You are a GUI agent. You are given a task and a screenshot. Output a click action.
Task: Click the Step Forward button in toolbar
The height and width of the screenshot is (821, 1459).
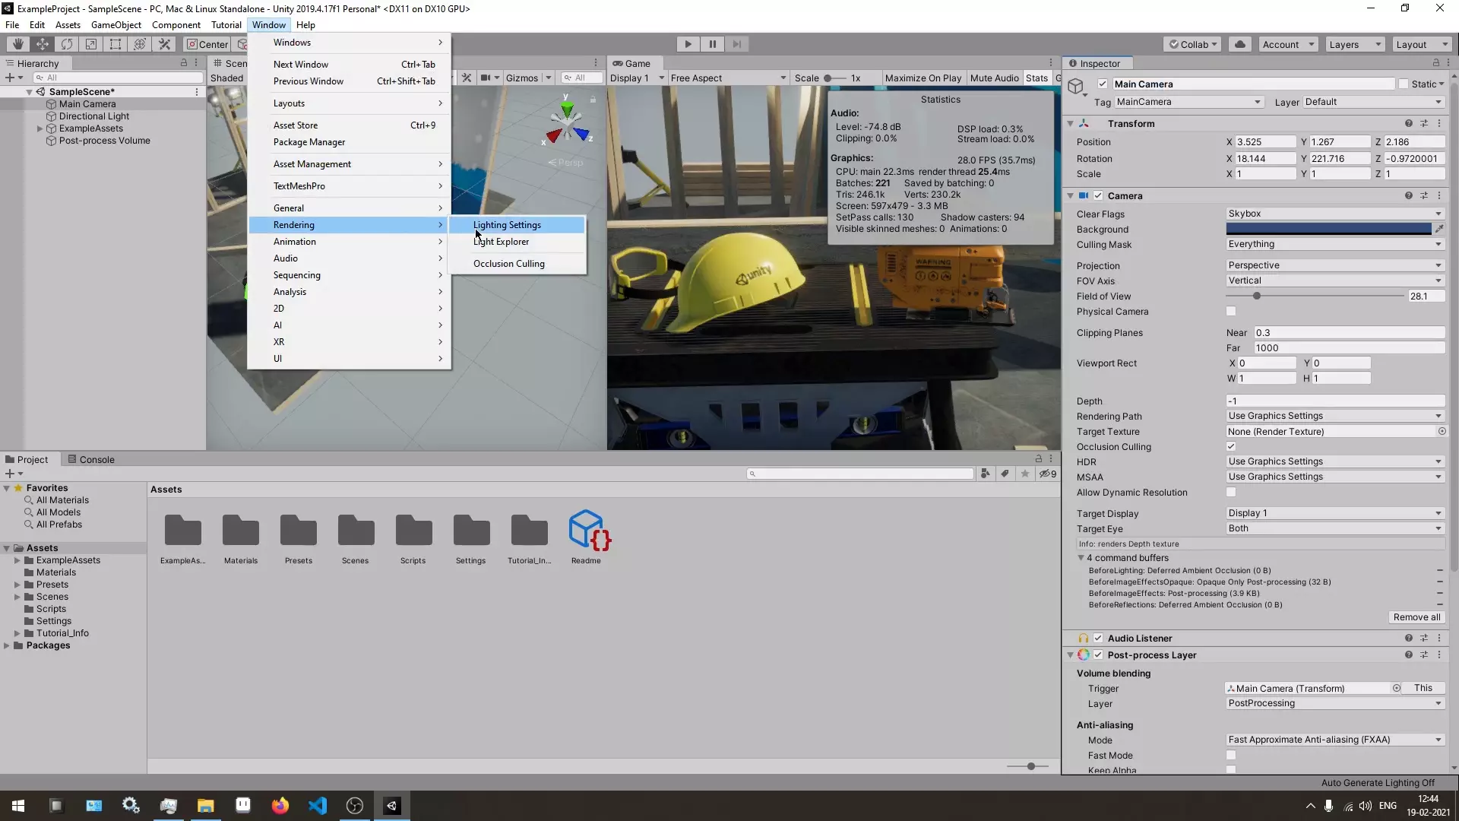tap(736, 44)
